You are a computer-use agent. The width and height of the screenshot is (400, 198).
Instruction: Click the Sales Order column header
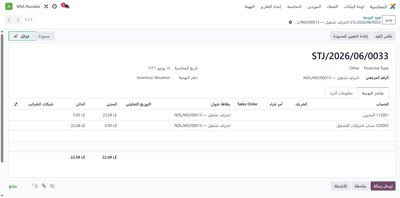click(247, 104)
